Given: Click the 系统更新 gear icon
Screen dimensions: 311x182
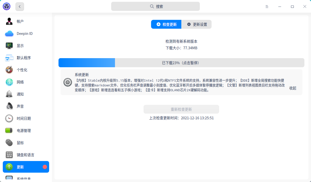Looking at the screenshot, I should [68, 82].
